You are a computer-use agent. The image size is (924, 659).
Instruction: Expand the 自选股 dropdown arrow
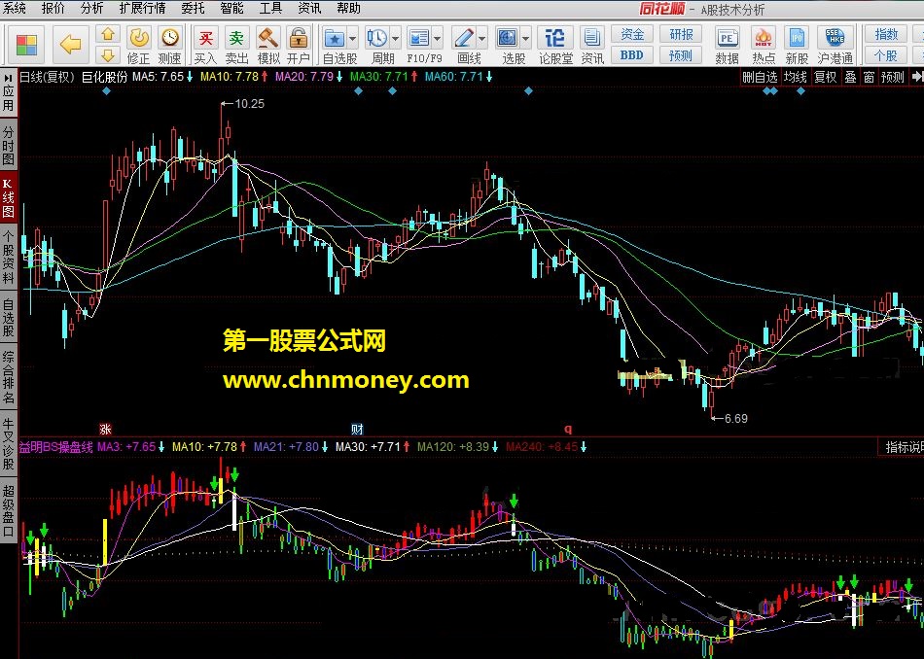pos(352,40)
